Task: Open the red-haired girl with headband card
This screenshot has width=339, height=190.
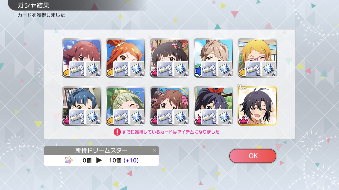Action: (x=81, y=58)
